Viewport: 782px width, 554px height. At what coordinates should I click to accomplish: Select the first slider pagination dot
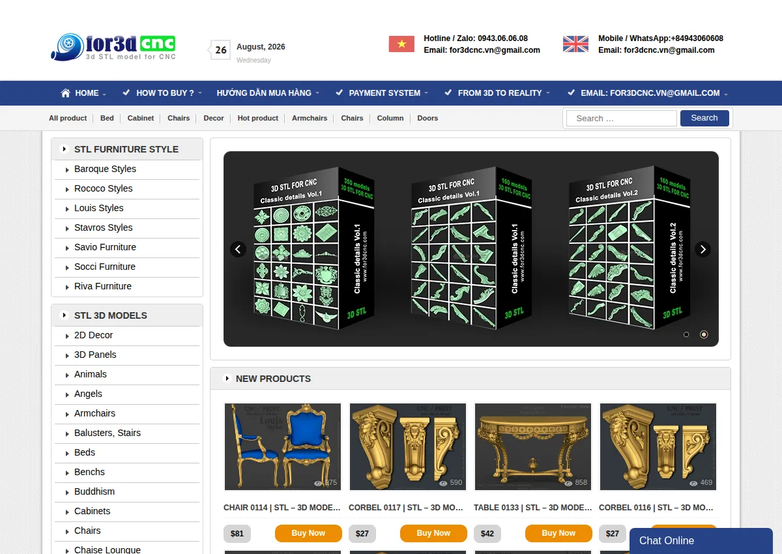686,334
